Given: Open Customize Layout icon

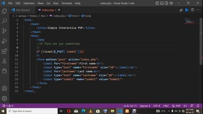Looking at the screenshot, I should pyautogui.click(x=171, y=3).
